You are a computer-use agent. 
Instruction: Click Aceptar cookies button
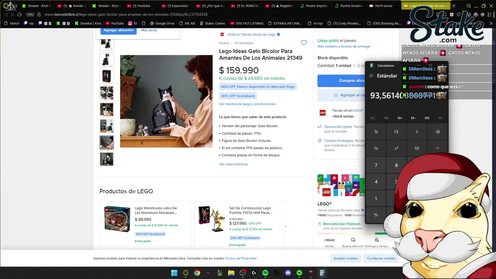click(346, 258)
